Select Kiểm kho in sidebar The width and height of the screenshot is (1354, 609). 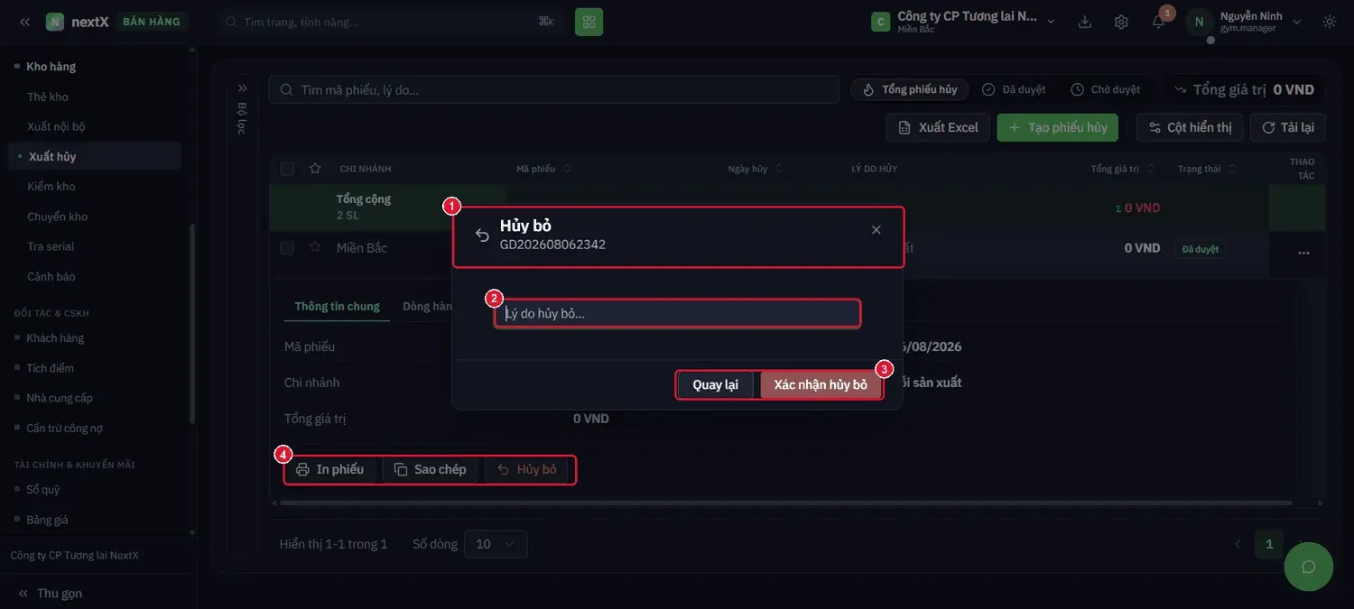(51, 187)
